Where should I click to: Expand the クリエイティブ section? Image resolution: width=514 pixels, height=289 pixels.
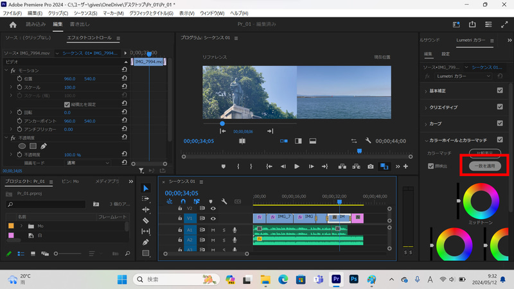425,107
